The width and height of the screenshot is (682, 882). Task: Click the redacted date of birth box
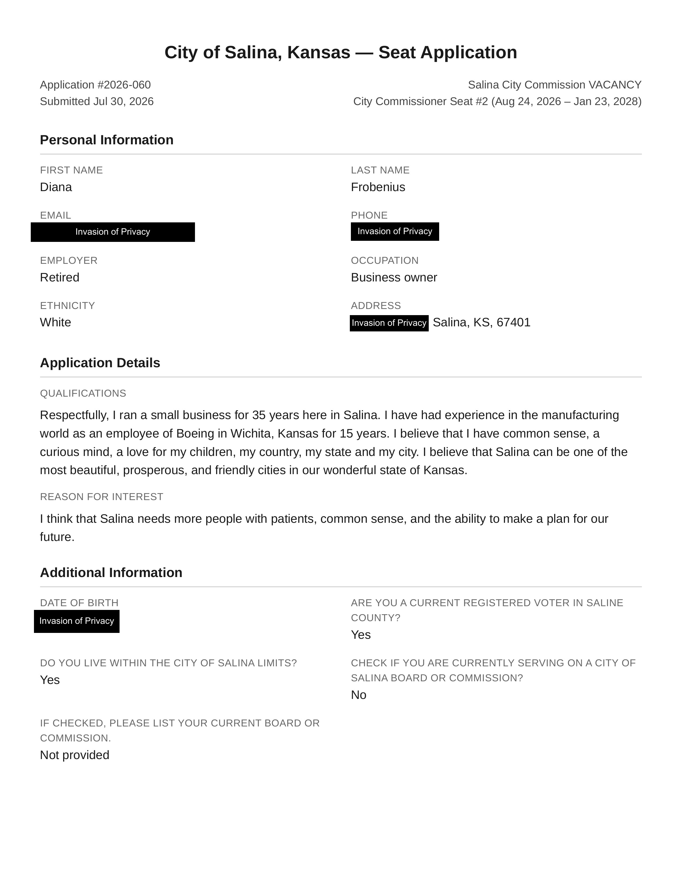tap(77, 621)
